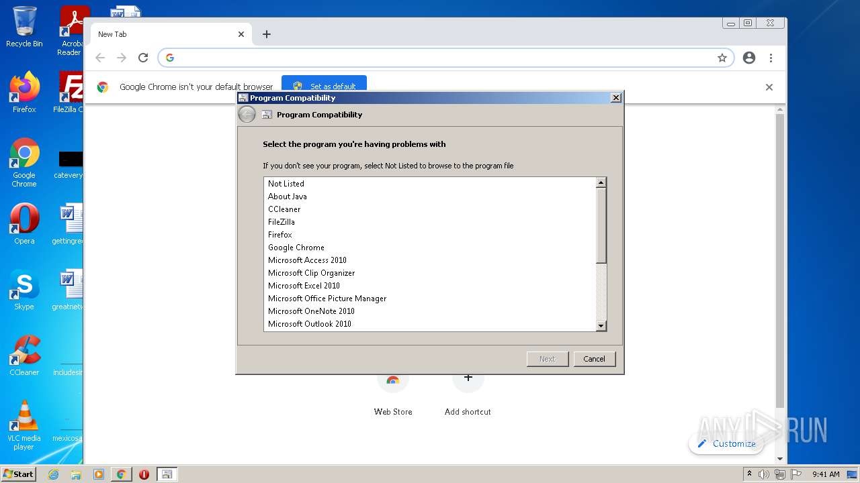Select Microsoft Excel 2010 entry

pos(430,286)
